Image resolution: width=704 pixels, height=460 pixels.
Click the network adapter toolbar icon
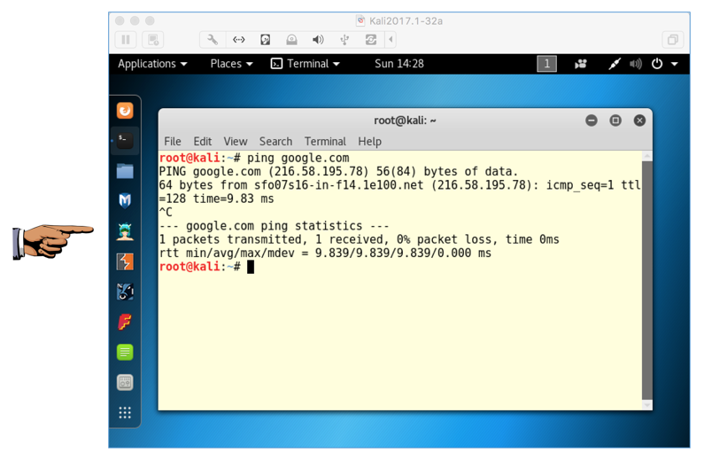(x=239, y=40)
